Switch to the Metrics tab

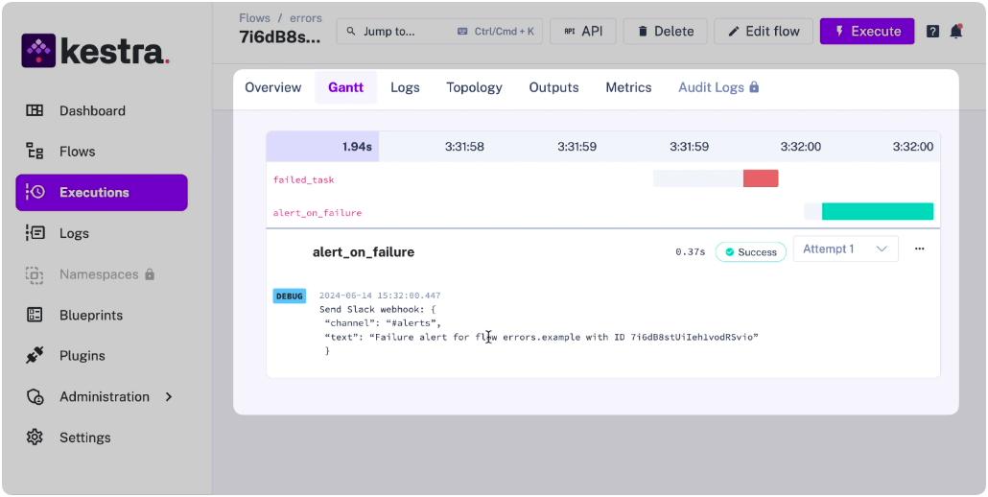pos(628,87)
